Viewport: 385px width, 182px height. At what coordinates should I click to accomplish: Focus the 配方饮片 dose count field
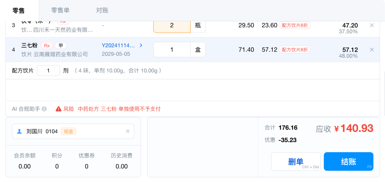[x=48, y=71]
